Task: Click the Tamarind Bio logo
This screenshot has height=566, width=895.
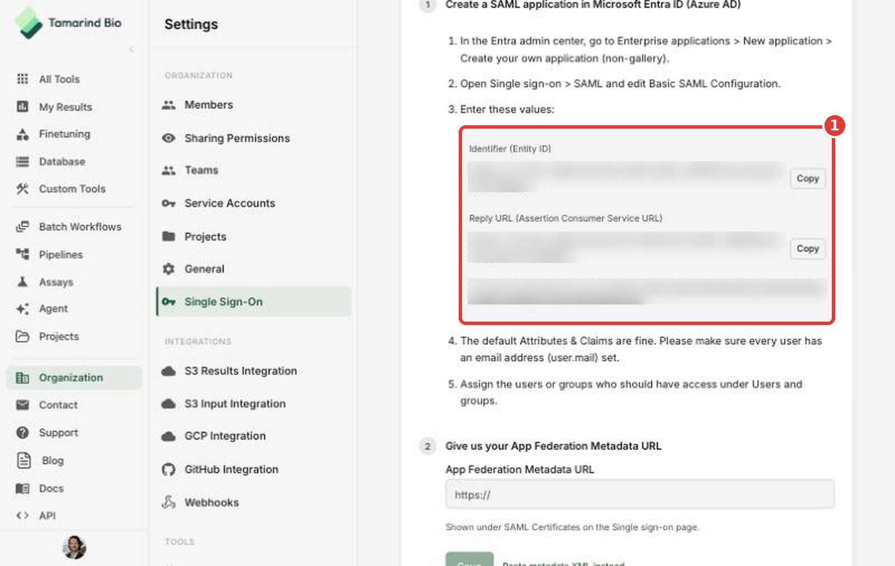Action: (68, 23)
